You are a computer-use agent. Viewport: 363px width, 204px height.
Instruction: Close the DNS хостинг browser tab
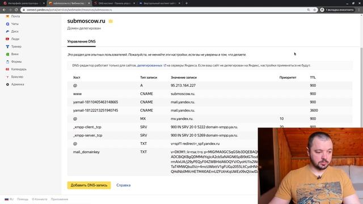click(x=134, y=3)
